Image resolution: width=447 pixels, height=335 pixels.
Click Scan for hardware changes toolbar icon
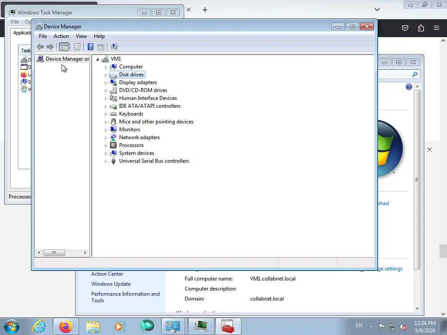pyautogui.click(x=114, y=47)
